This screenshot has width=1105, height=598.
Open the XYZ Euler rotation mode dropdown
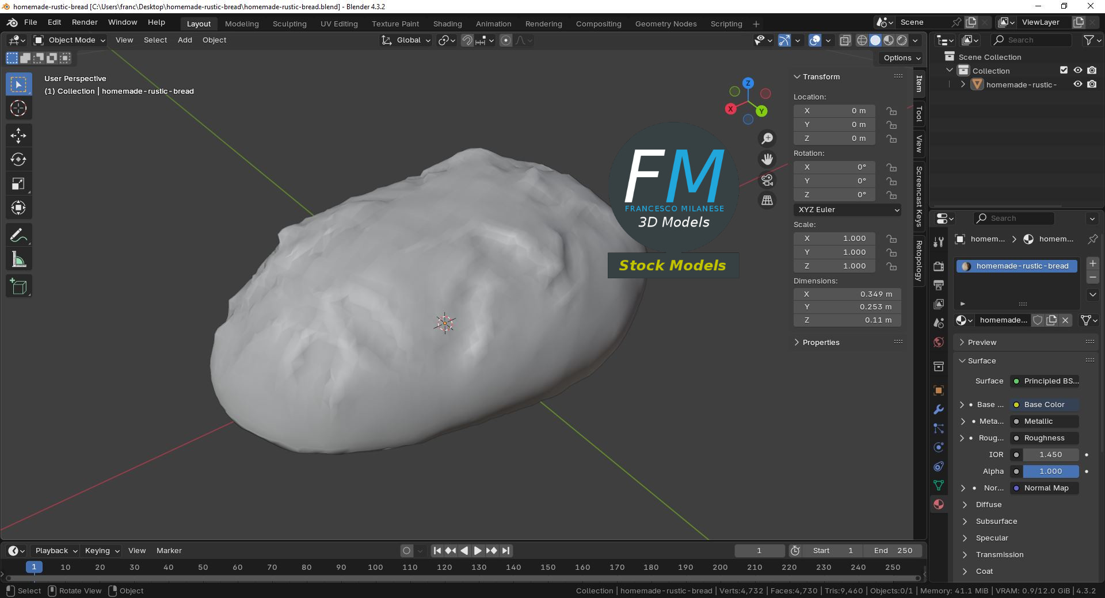tap(847, 210)
